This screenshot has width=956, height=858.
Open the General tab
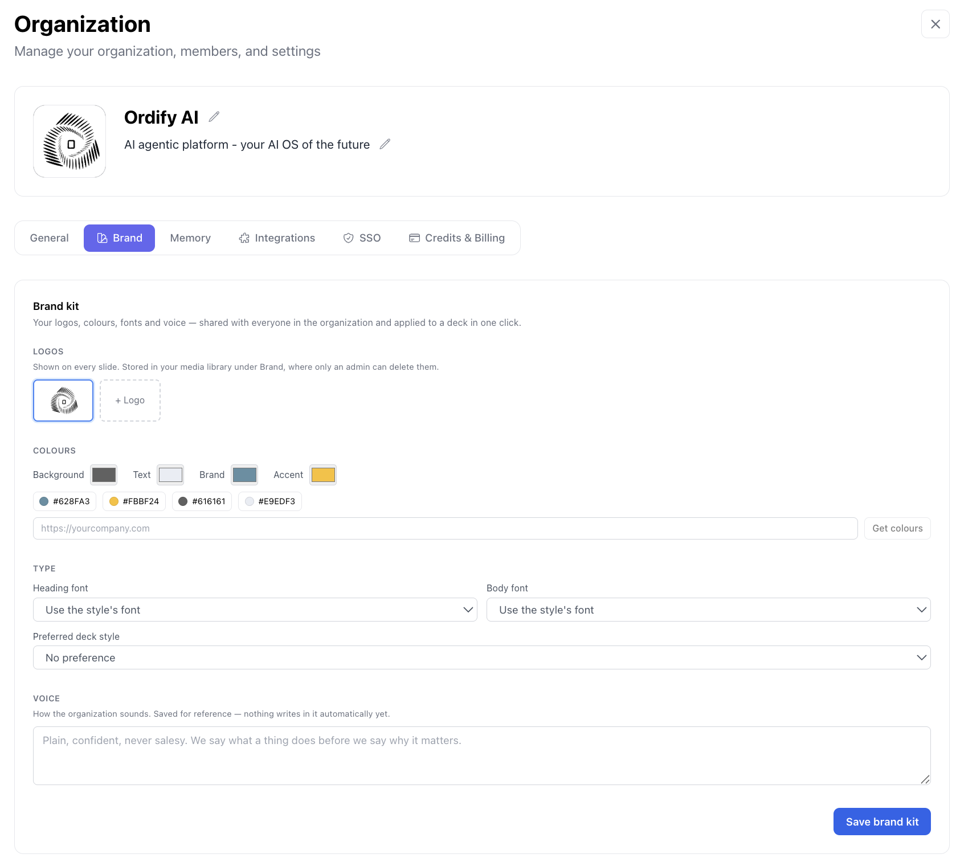[50, 238]
